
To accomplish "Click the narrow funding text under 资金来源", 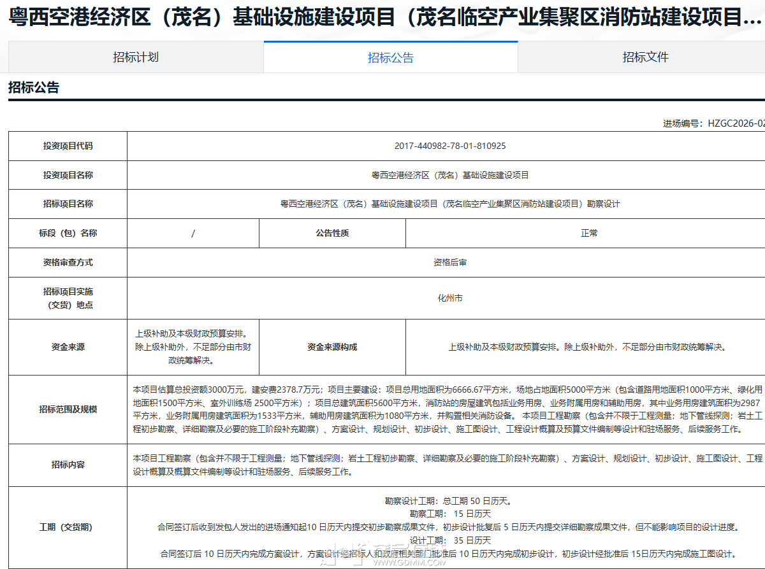I will click(x=193, y=347).
